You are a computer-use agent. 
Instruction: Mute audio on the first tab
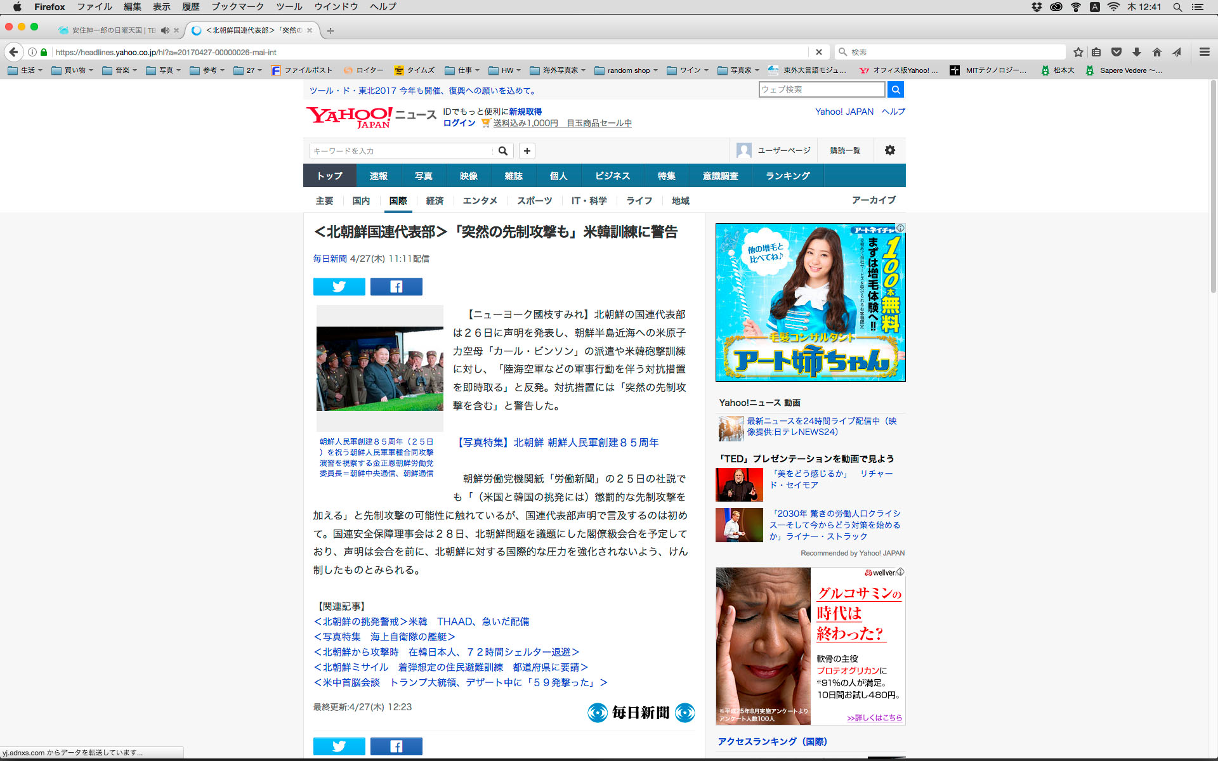[165, 30]
